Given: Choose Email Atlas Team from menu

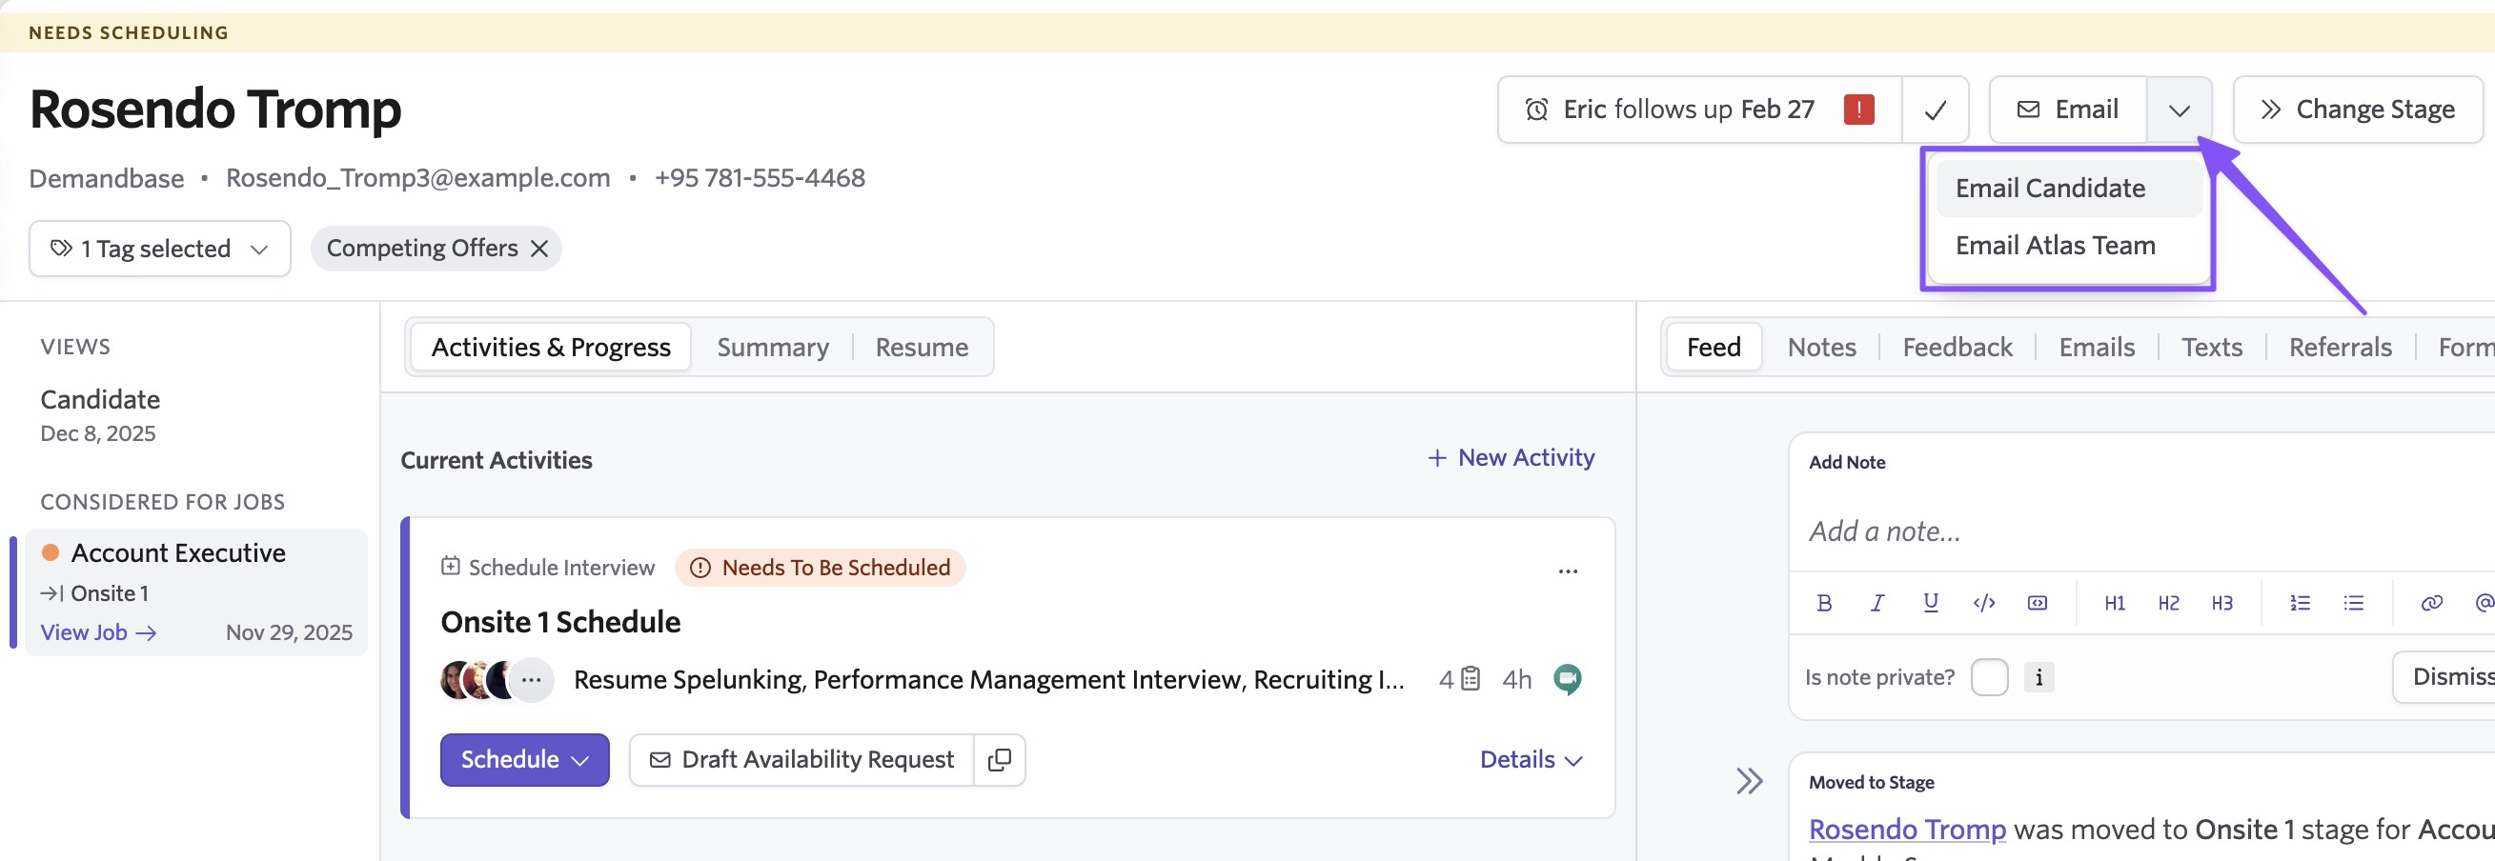Looking at the screenshot, I should (x=2055, y=246).
